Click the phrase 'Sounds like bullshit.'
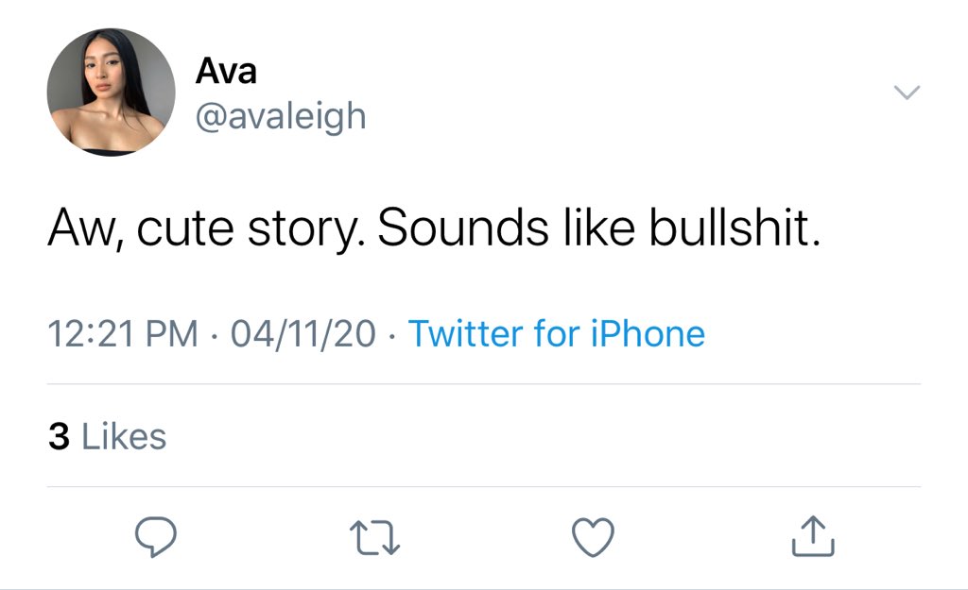The image size is (968, 590). pyautogui.click(x=599, y=228)
